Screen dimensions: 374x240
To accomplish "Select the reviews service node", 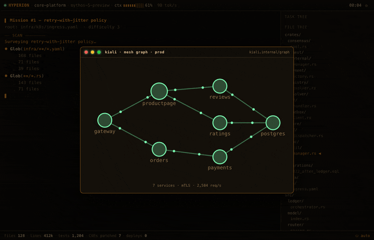I will pyautogui.click(x=219, y=86).
